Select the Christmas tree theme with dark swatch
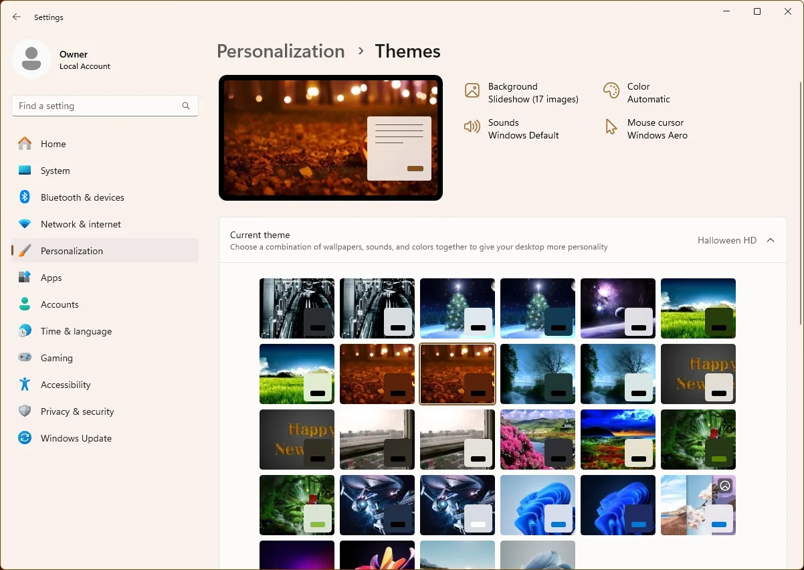804x570 pixels. [538, 308]
